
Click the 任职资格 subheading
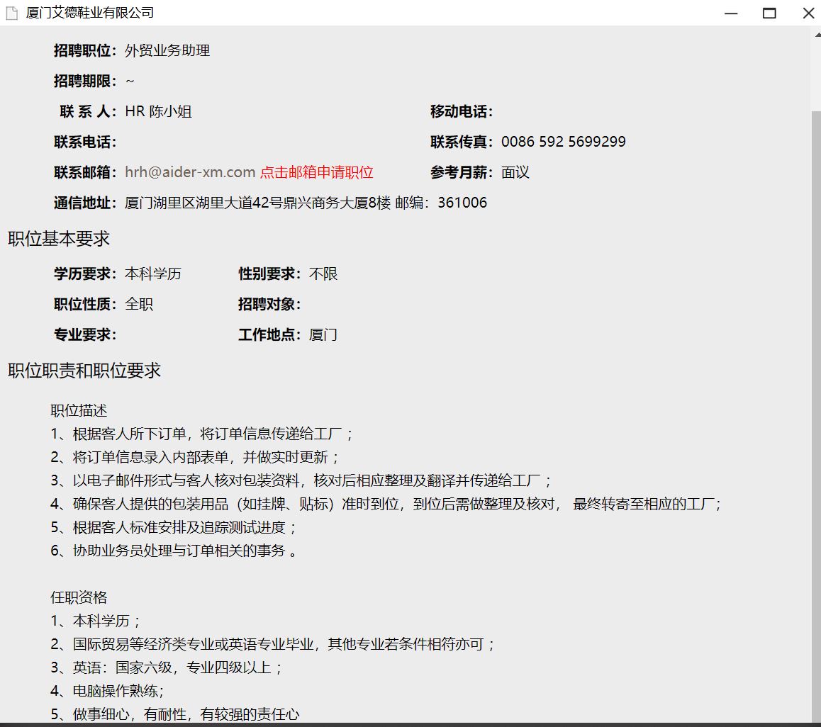coord(79,597)
